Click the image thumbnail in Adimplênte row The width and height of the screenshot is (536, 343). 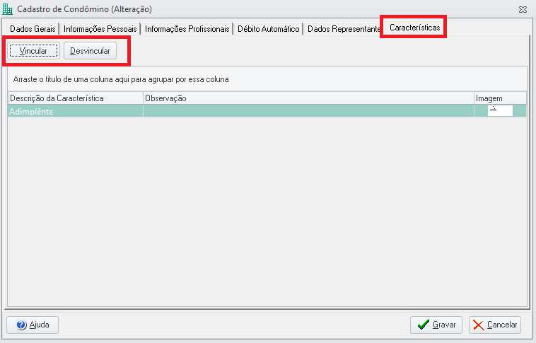[500, 111]
